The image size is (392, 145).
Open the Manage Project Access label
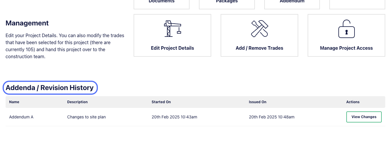[347, 48]
